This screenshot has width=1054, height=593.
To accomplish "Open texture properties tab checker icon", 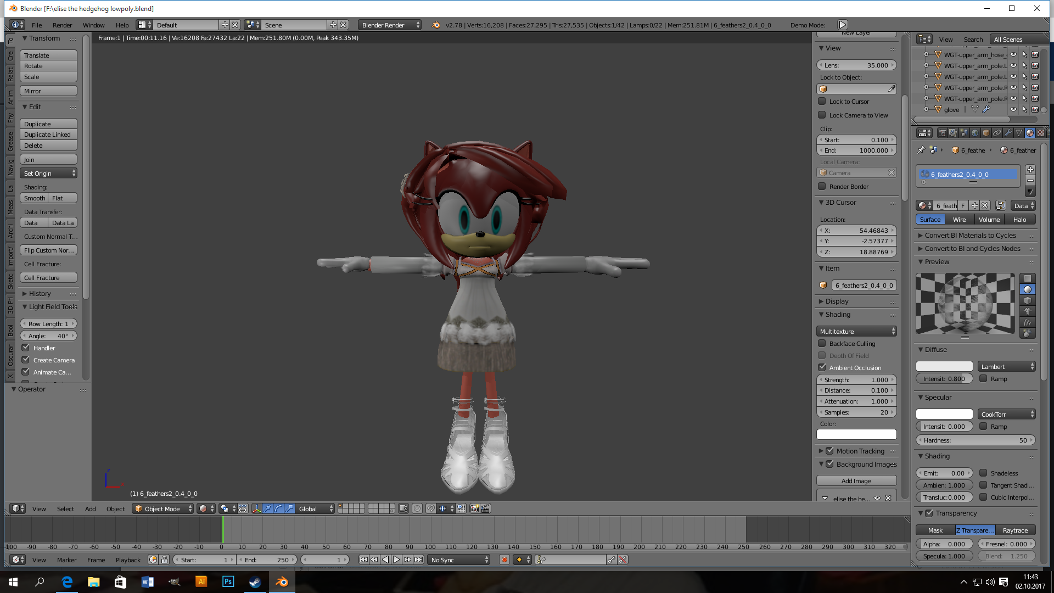I will [x=1041, y=133].
